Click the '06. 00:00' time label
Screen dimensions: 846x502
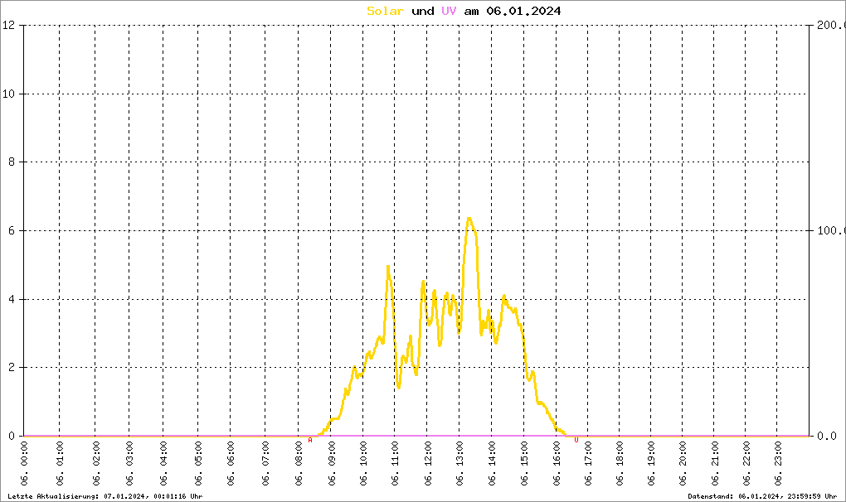click(x=24, y=464)
